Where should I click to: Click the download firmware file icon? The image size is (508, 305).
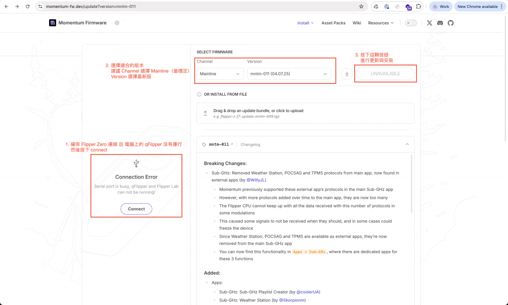click(347, 74)
